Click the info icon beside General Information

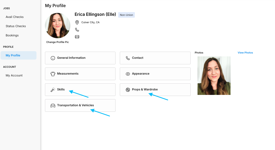53,58
